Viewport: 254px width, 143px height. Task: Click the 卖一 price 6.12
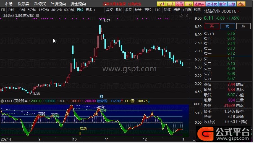point(231,53)
